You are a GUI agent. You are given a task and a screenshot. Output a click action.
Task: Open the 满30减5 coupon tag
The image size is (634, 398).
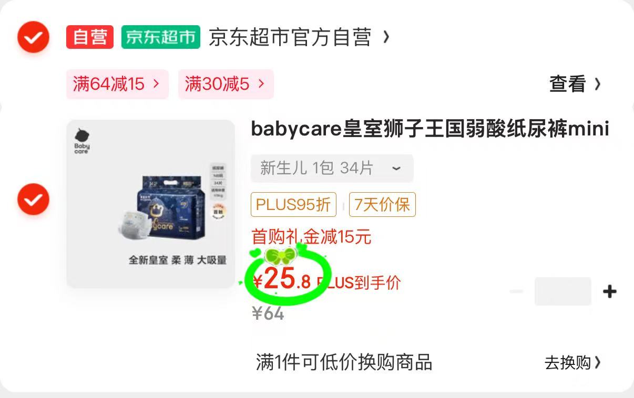point(226,84)
